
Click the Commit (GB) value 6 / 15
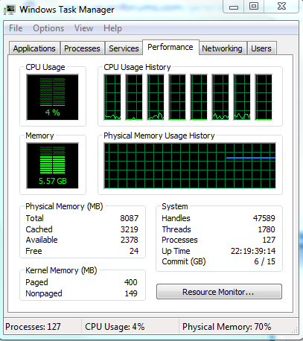click(x=264, y=261)
